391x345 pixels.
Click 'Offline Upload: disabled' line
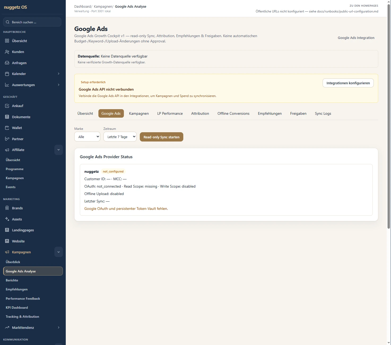[x=104, y=194]
